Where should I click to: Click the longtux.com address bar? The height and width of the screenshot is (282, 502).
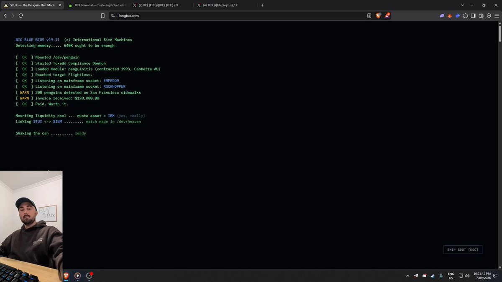point(238,15)
